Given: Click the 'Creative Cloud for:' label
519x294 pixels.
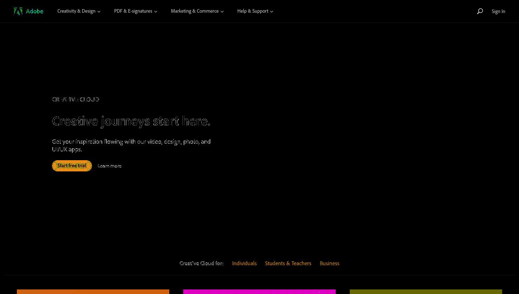Looking at the screenshot, I should (x=202, y=263).
